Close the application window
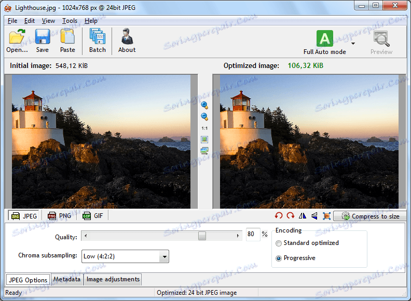Viewport: 411px width, 301px height. click(x=395, y=6)
